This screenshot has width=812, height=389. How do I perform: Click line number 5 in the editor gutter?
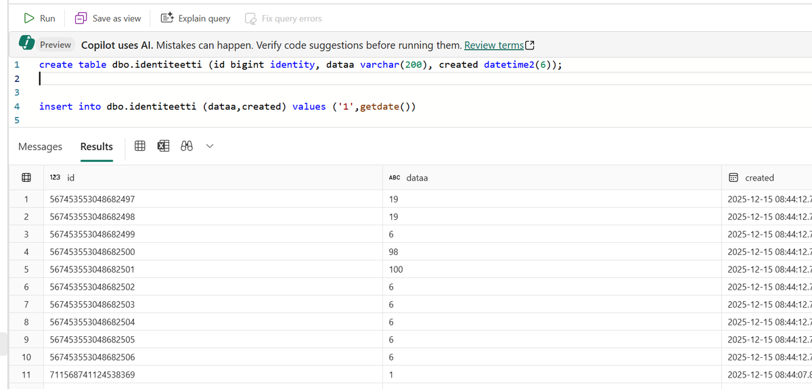pos(17,120)
